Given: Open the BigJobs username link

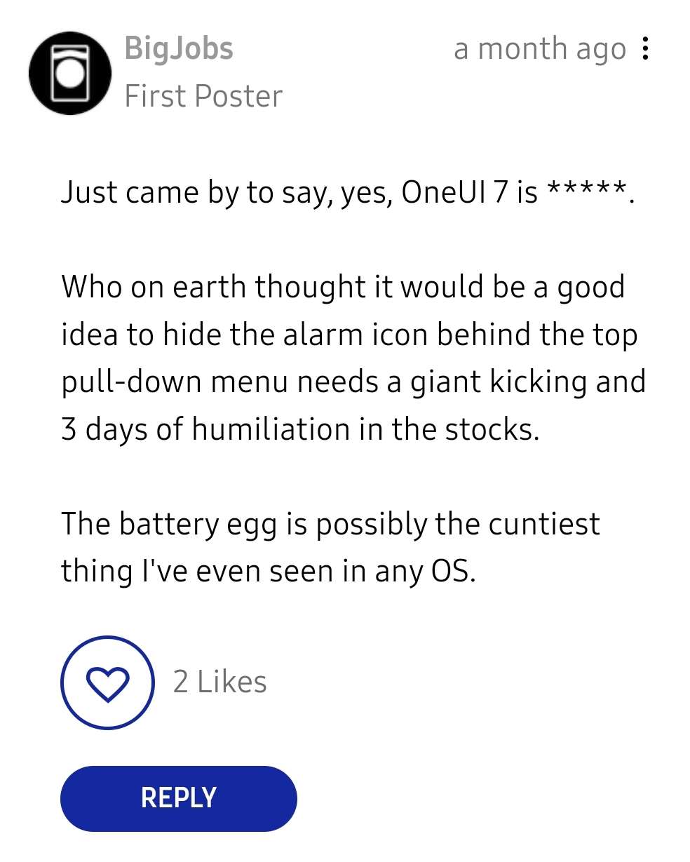Looking at the screenshot, I should [x=179, y=49].
